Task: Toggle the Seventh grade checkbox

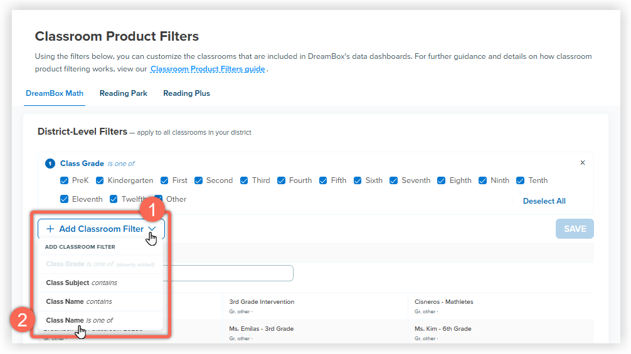Action: point(393,180)
